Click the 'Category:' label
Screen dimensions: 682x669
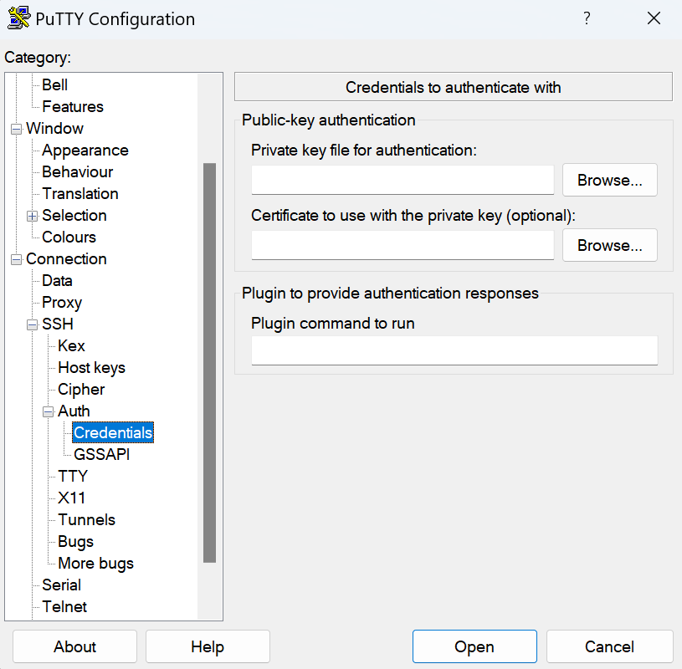click(x=38, y=58)
